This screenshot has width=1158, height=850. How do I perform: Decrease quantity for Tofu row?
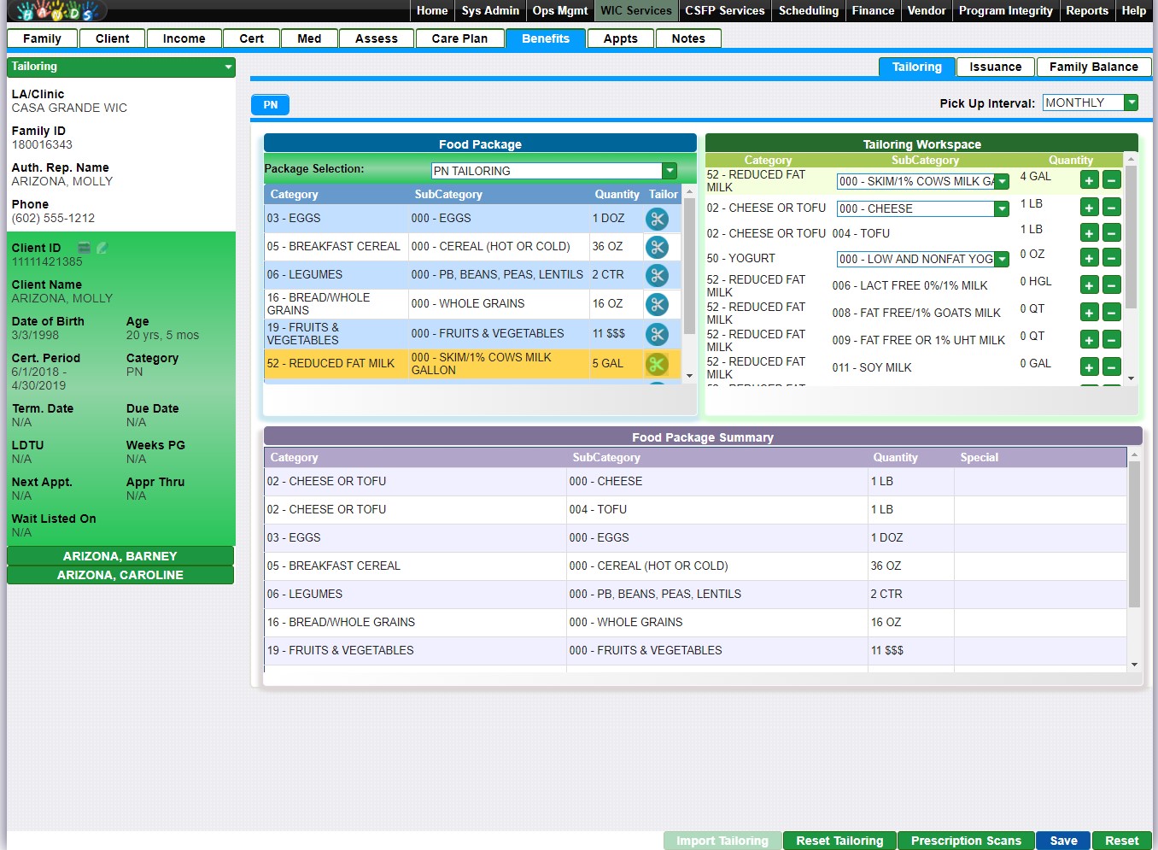pyautogui.click(x=1111, y=233)
